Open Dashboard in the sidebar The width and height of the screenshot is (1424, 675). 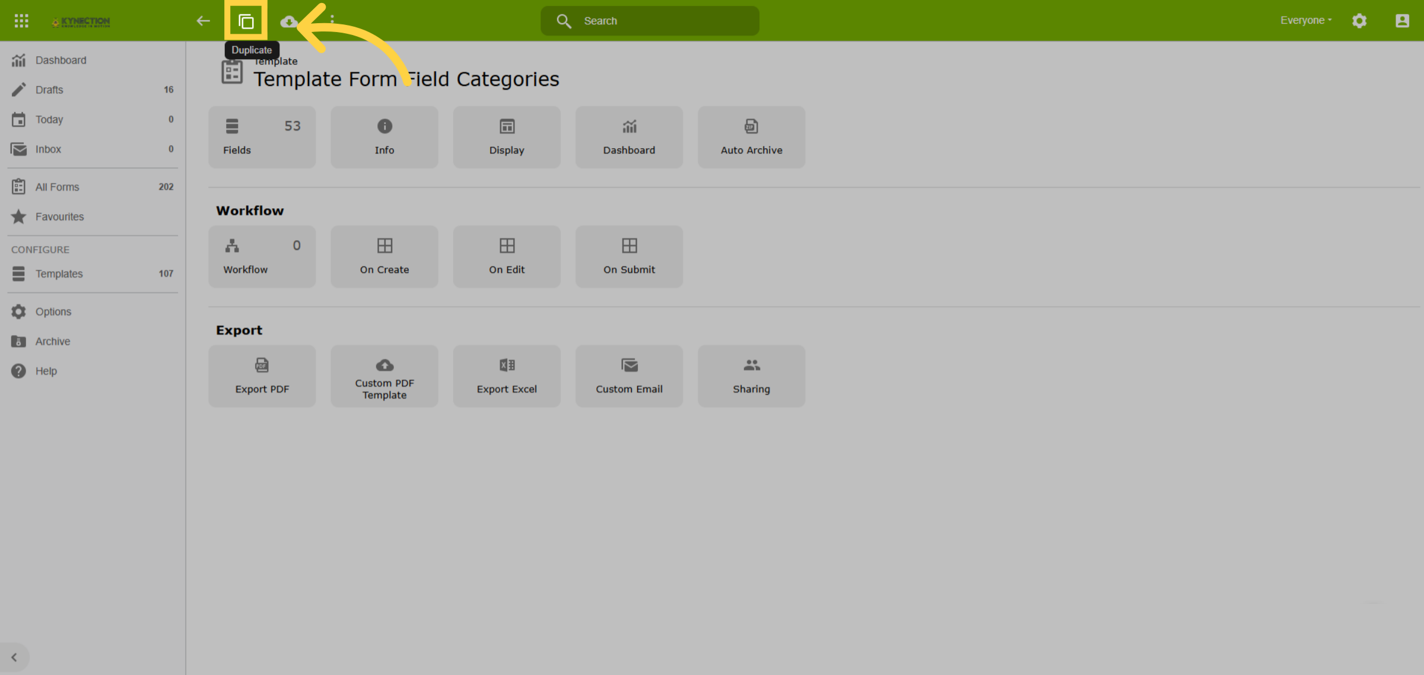pyautogui.click(x=93, y=60)
